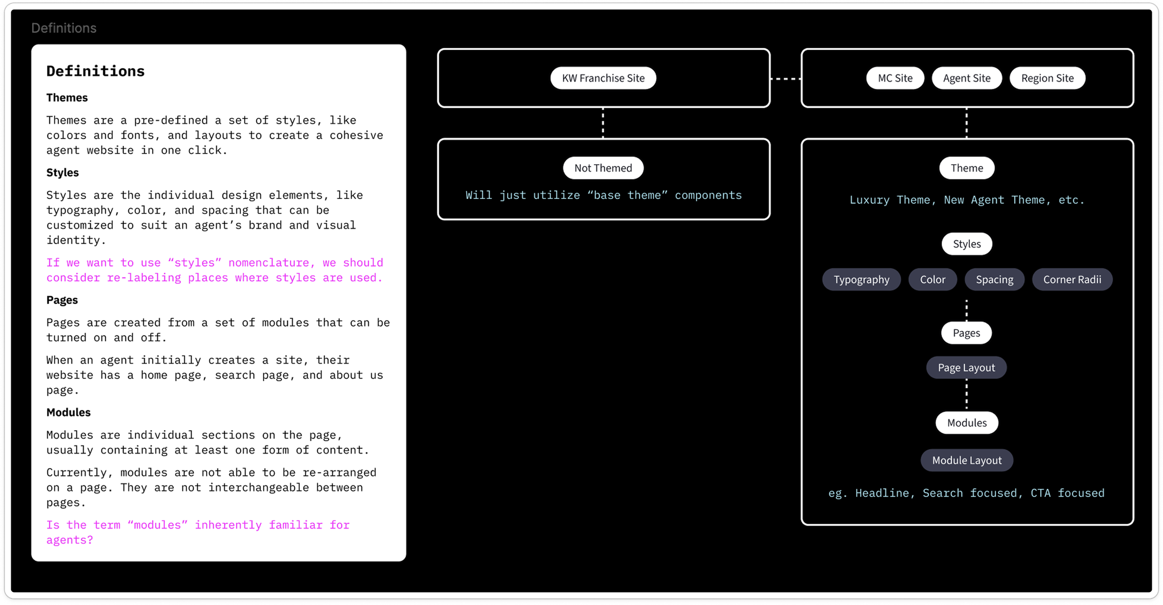Screen dimensions: 1163x605
Task: Select the Color style tag
Action: 932,279
